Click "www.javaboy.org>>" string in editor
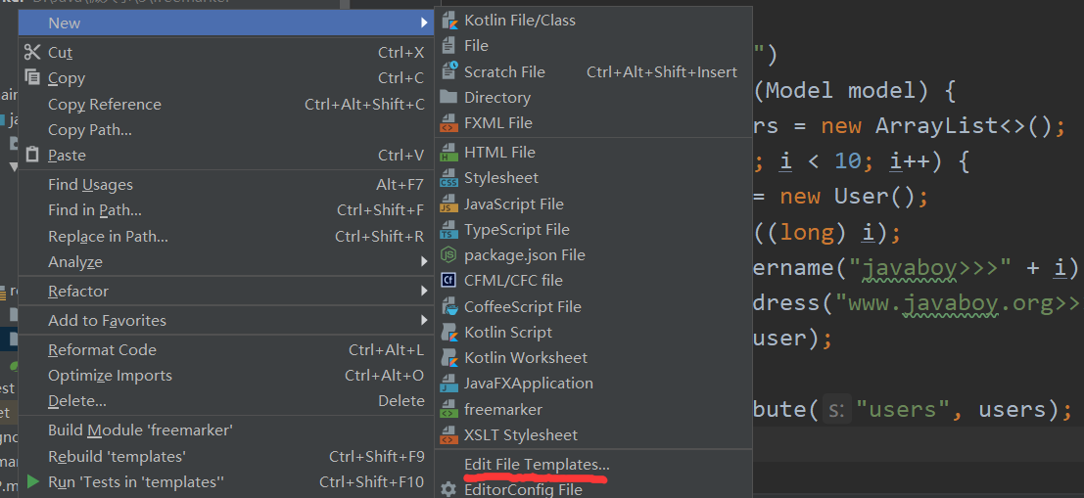 point(960,304)
